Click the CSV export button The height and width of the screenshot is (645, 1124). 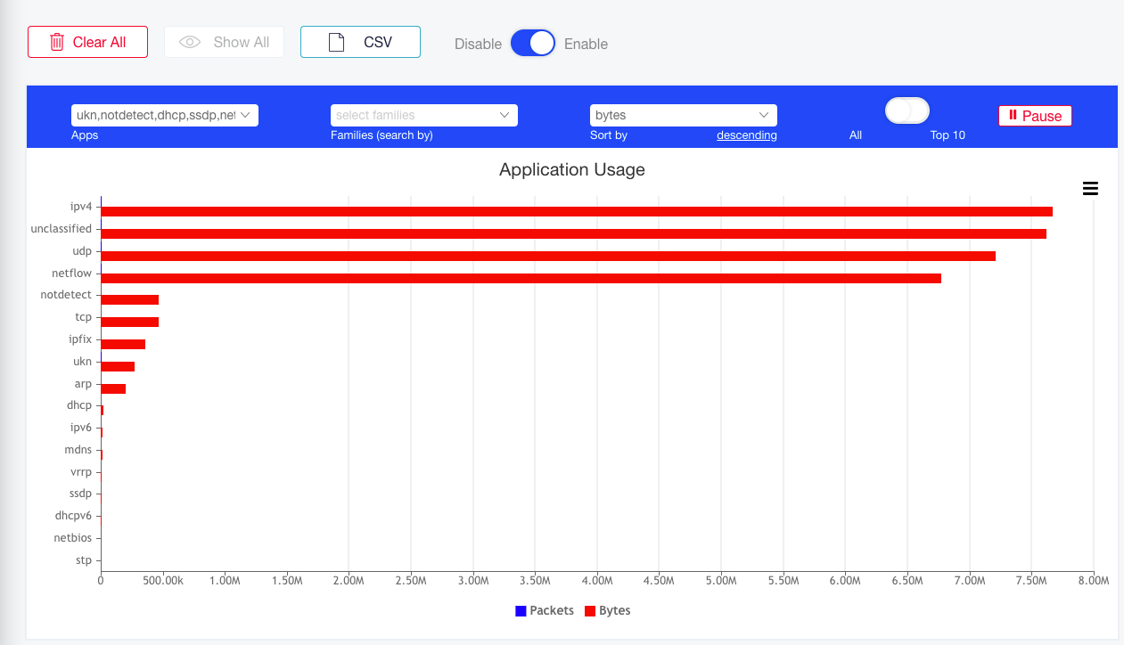point(360,42)
